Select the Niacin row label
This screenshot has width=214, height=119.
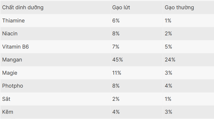(10, 34)
